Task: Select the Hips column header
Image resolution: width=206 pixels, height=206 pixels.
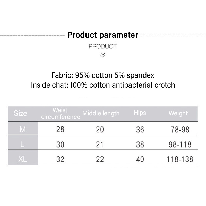Action: pyautogui.click(x=140, y=113)
